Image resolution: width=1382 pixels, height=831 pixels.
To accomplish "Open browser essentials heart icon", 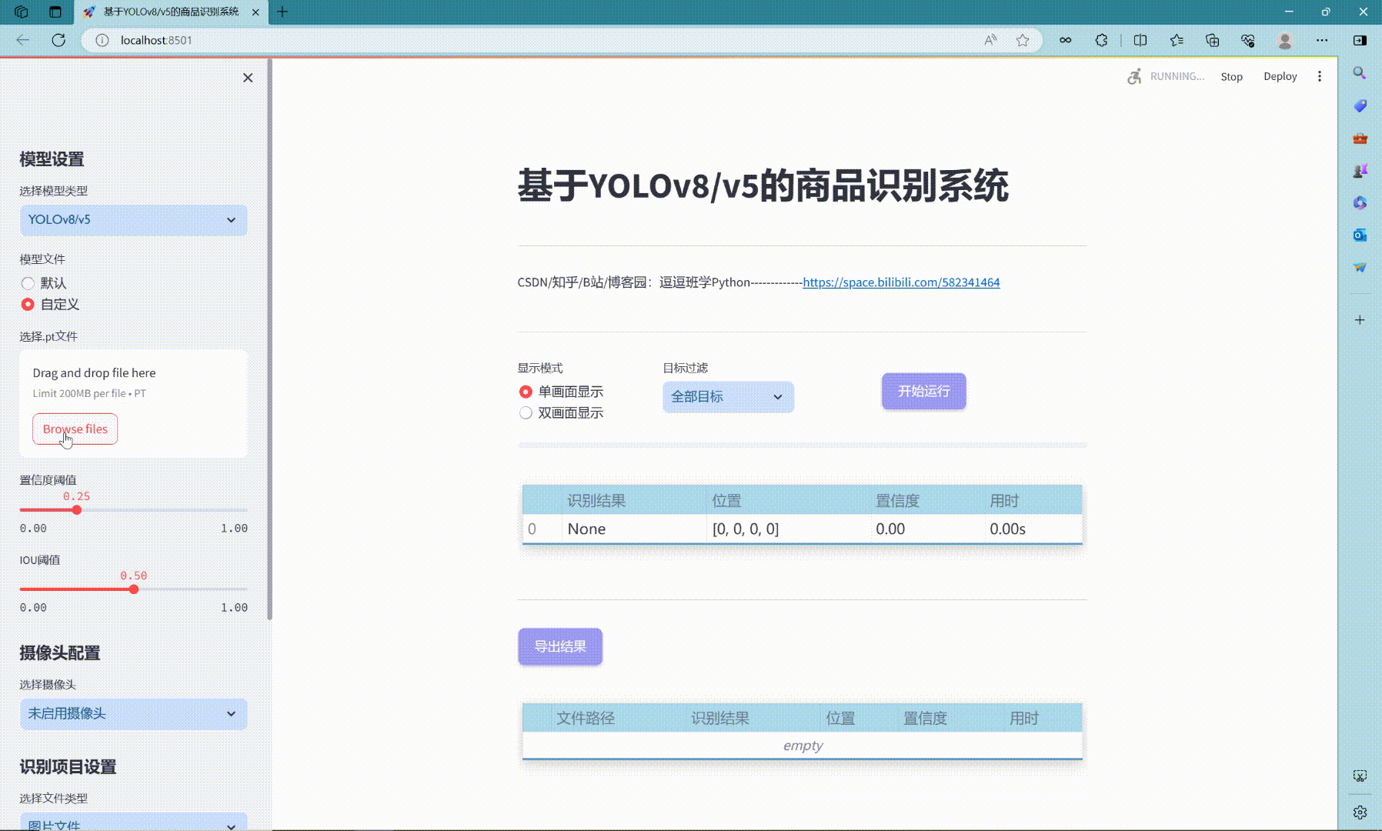I will (x=1248, y=40).
